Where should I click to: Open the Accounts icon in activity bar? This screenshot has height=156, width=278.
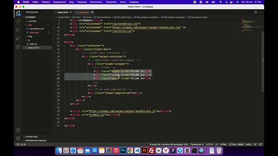(18, 130)
